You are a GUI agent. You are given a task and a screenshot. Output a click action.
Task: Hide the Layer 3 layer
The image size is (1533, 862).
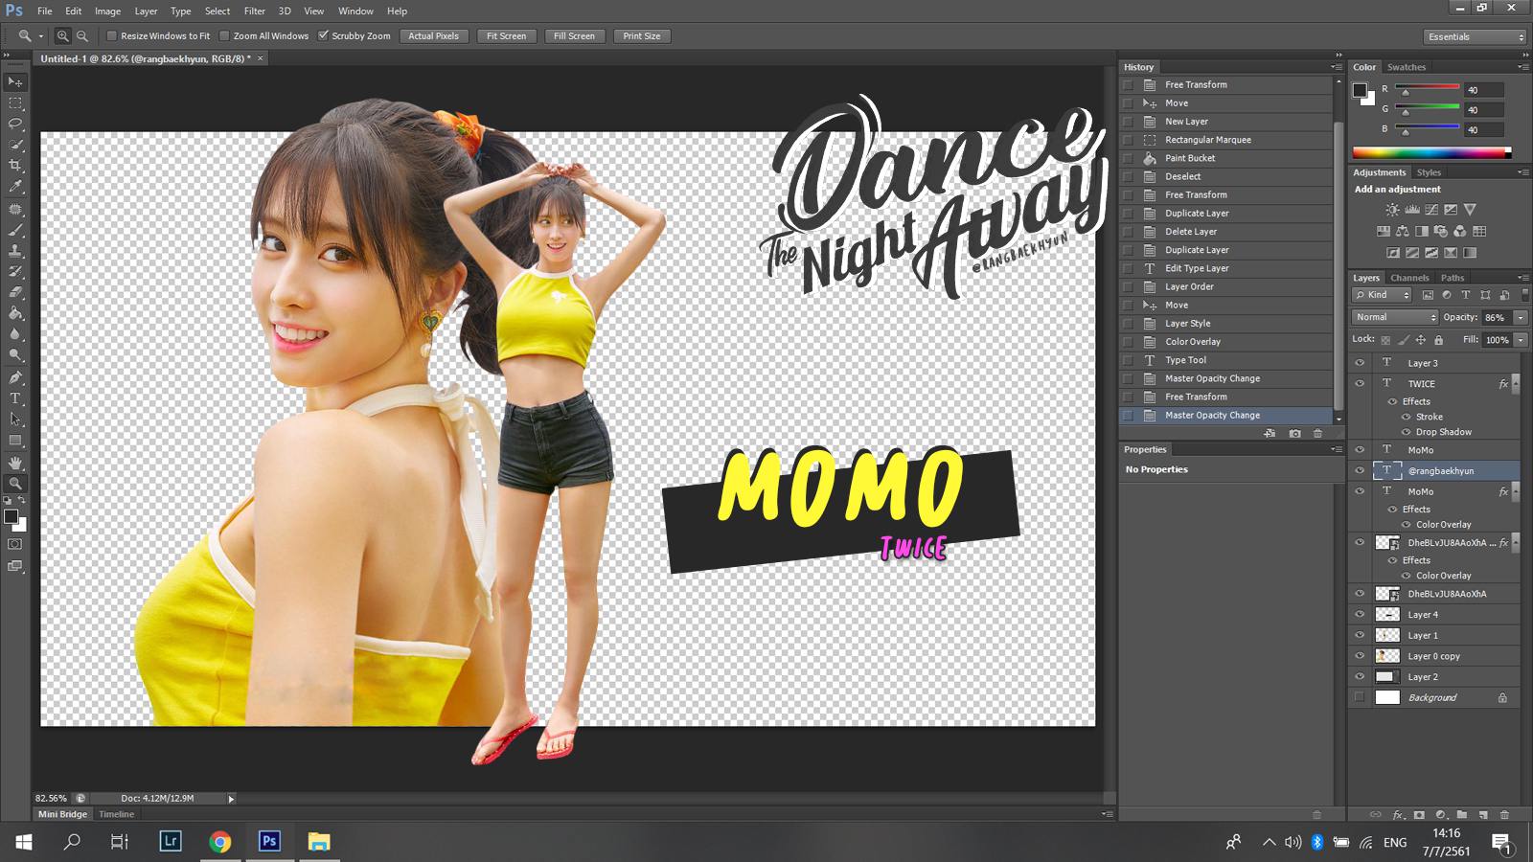tap(1360, 363)
